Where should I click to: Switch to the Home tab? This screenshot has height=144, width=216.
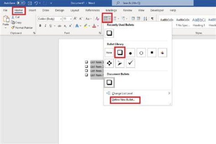pos(19,10)
